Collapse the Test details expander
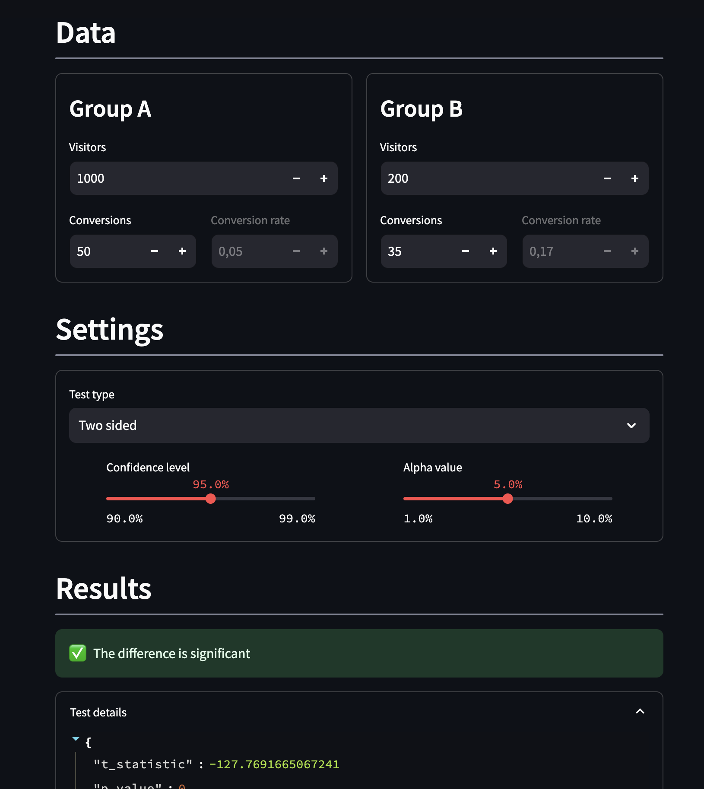This screenshot has width=704, height=789. click(640, 712)
